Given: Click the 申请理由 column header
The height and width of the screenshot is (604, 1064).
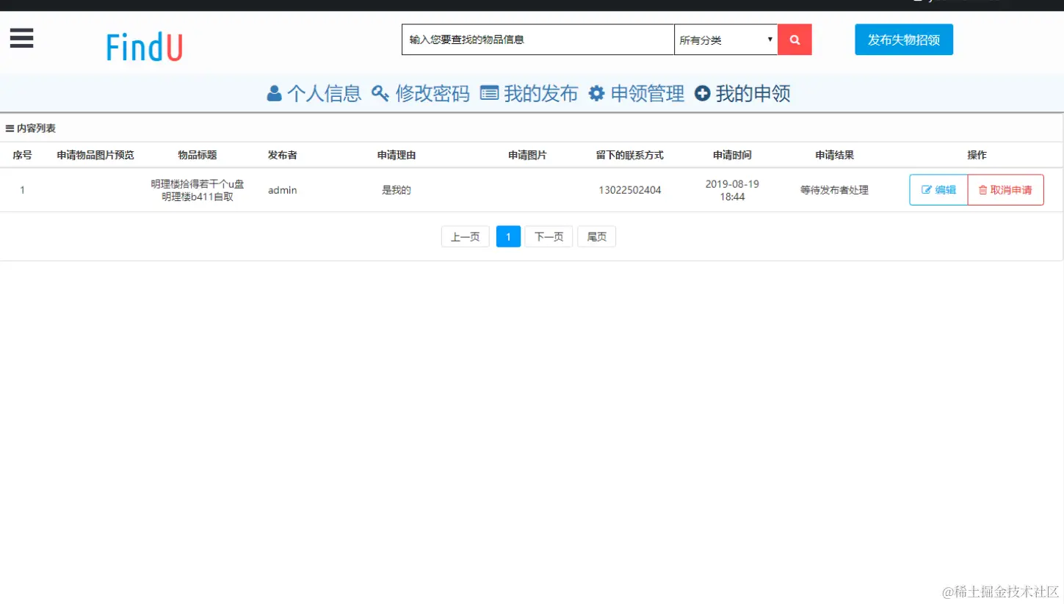Looking at the screenshot, I should (397, 155).
